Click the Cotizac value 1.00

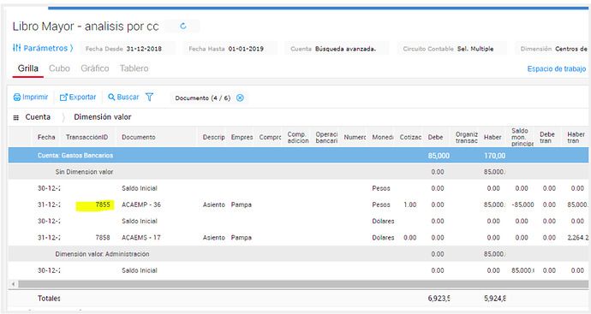pos(409,204)
